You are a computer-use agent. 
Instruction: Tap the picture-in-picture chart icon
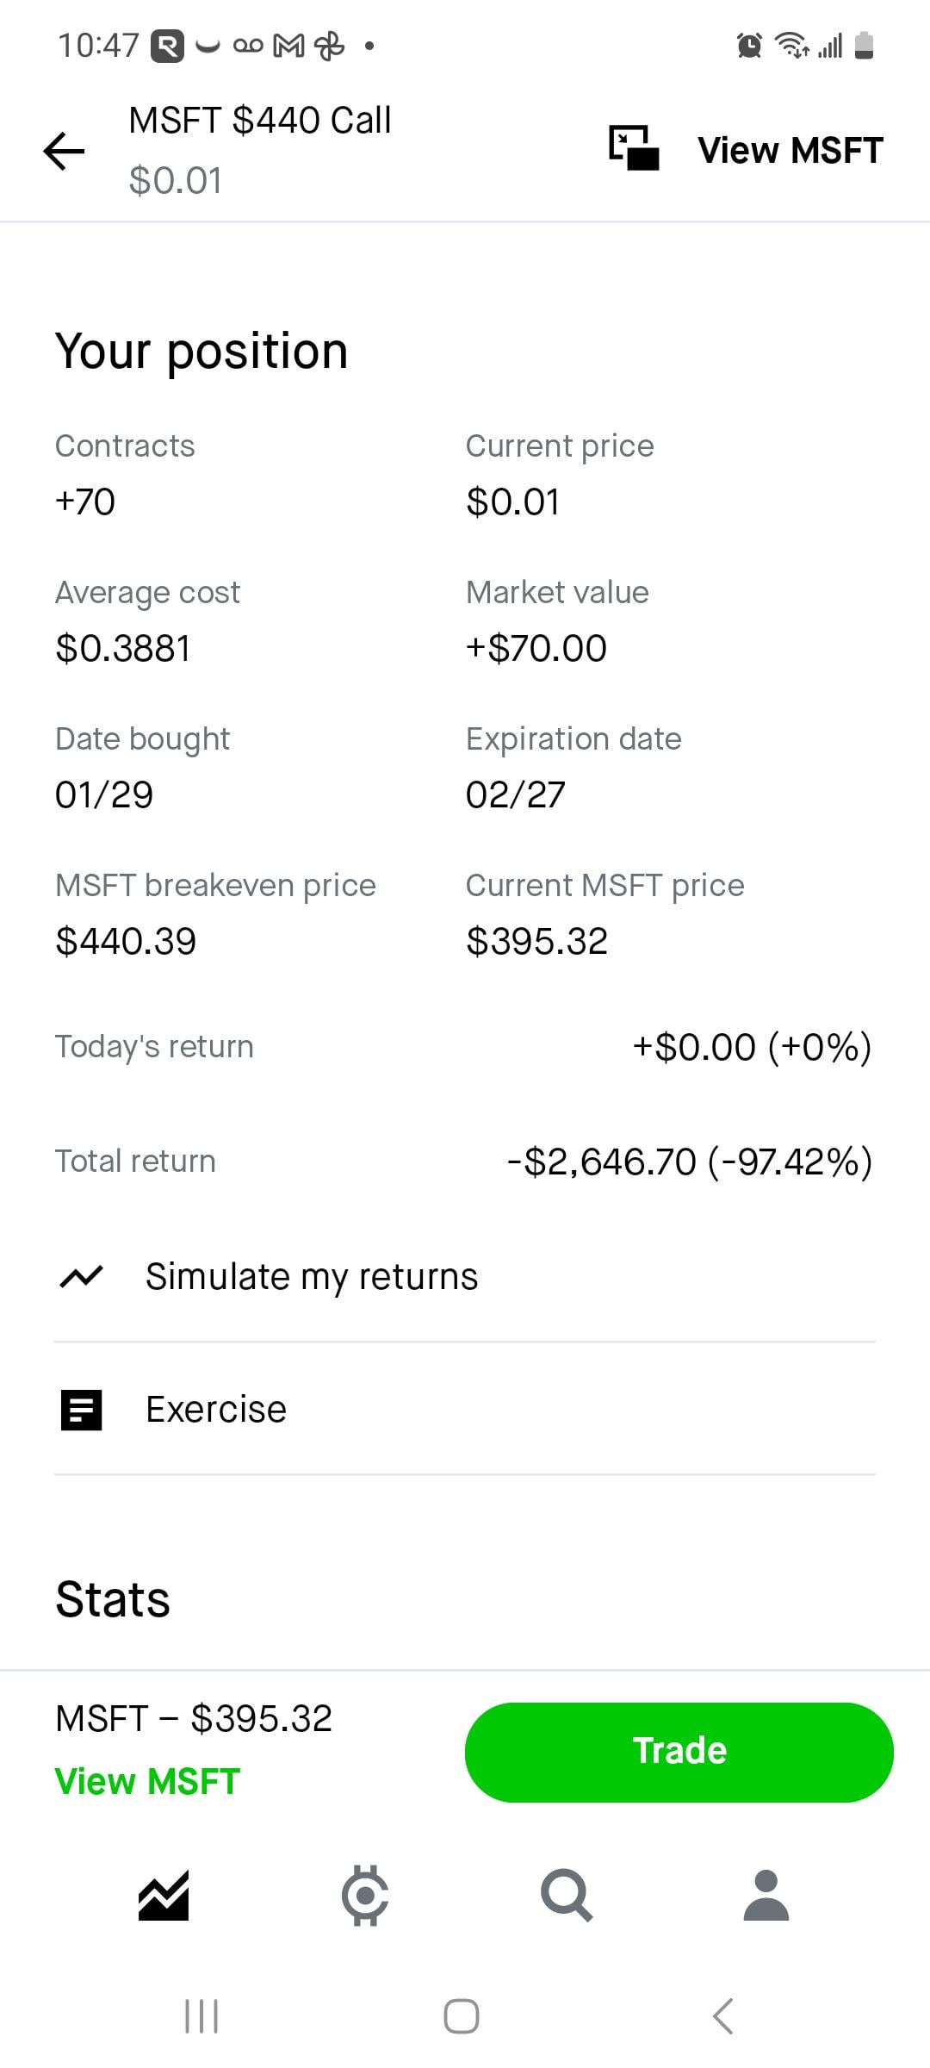[634, 148]
